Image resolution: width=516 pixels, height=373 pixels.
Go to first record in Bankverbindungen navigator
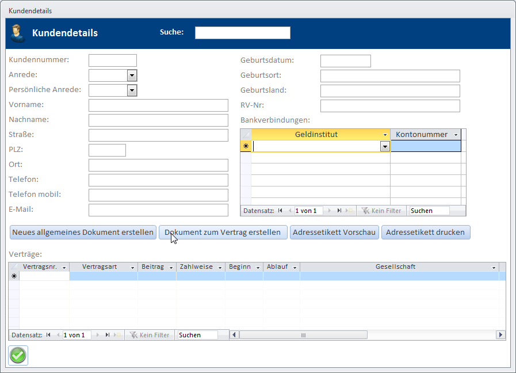(280, 211)
